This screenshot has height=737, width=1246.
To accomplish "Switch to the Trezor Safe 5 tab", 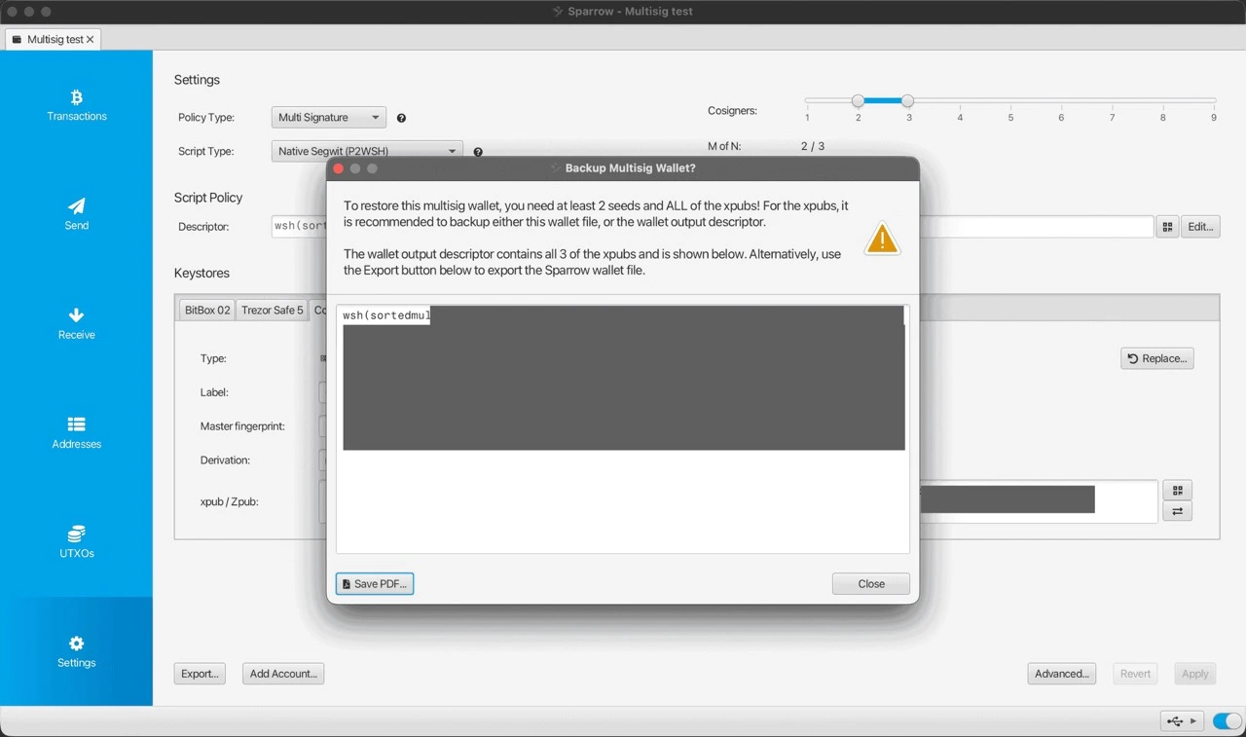I will pos(272,310).
